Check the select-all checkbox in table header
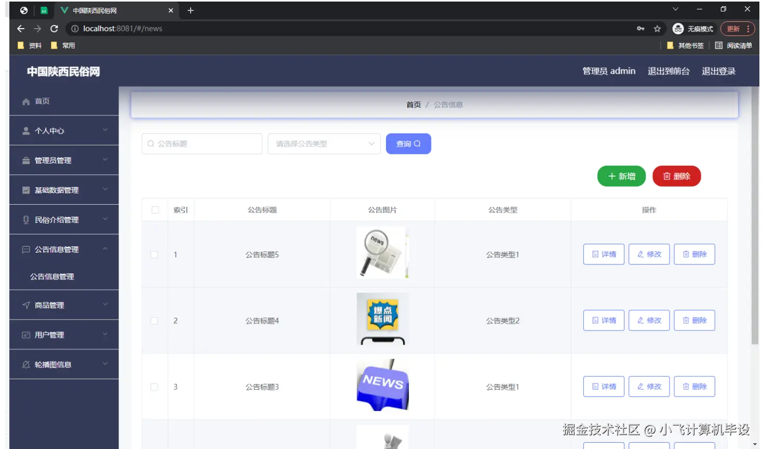 click(x=154, y=209)
